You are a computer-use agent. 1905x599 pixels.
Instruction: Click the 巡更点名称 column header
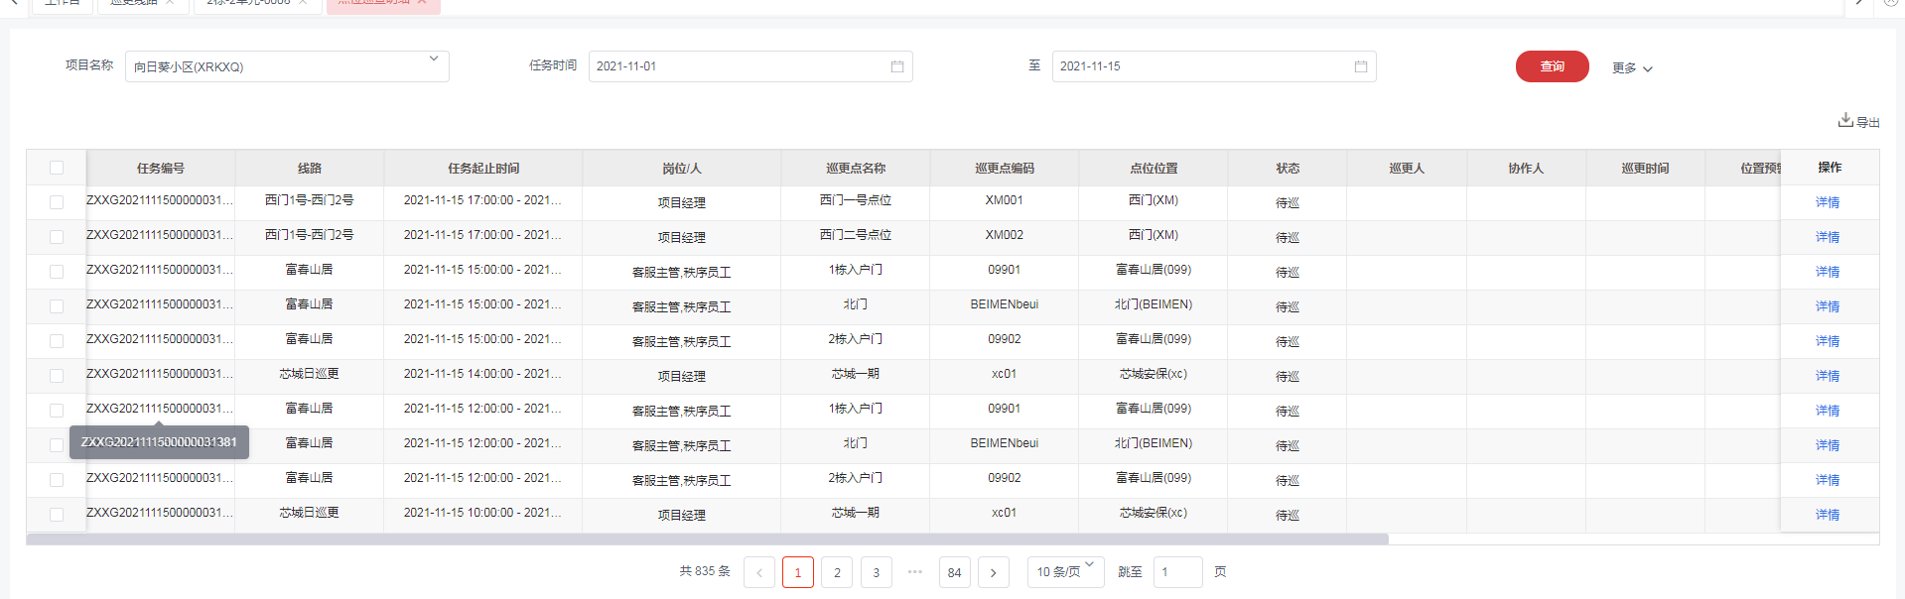click(x=856, y=169)
